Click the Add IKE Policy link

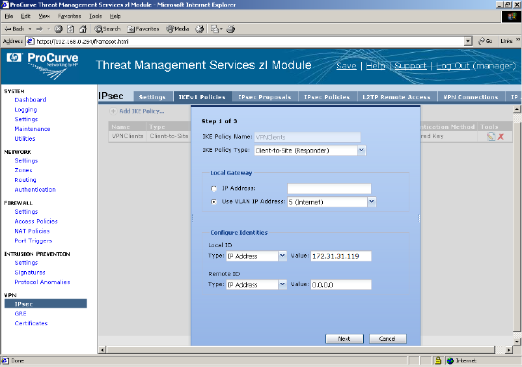(x=141, y=111)
